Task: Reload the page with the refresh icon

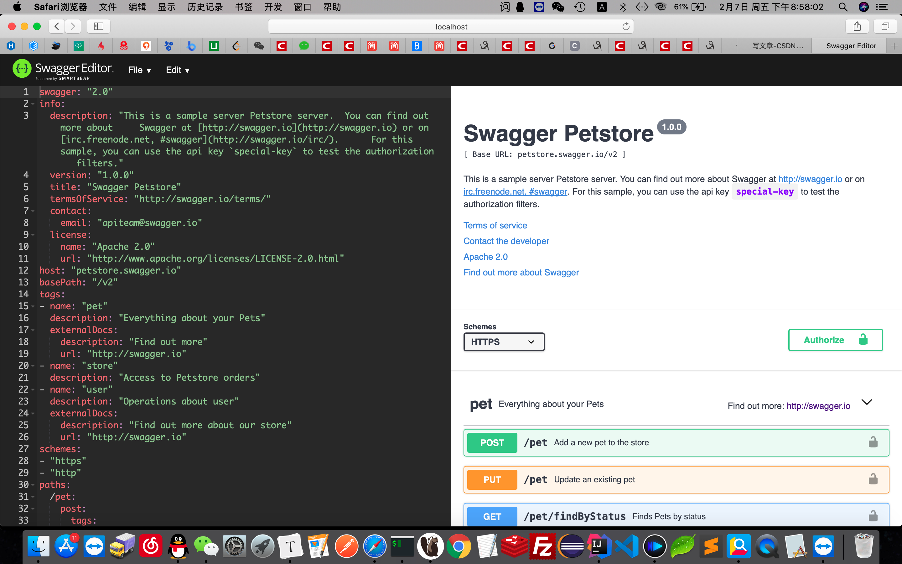Action: pyautogui.click(x=626, y=27)
